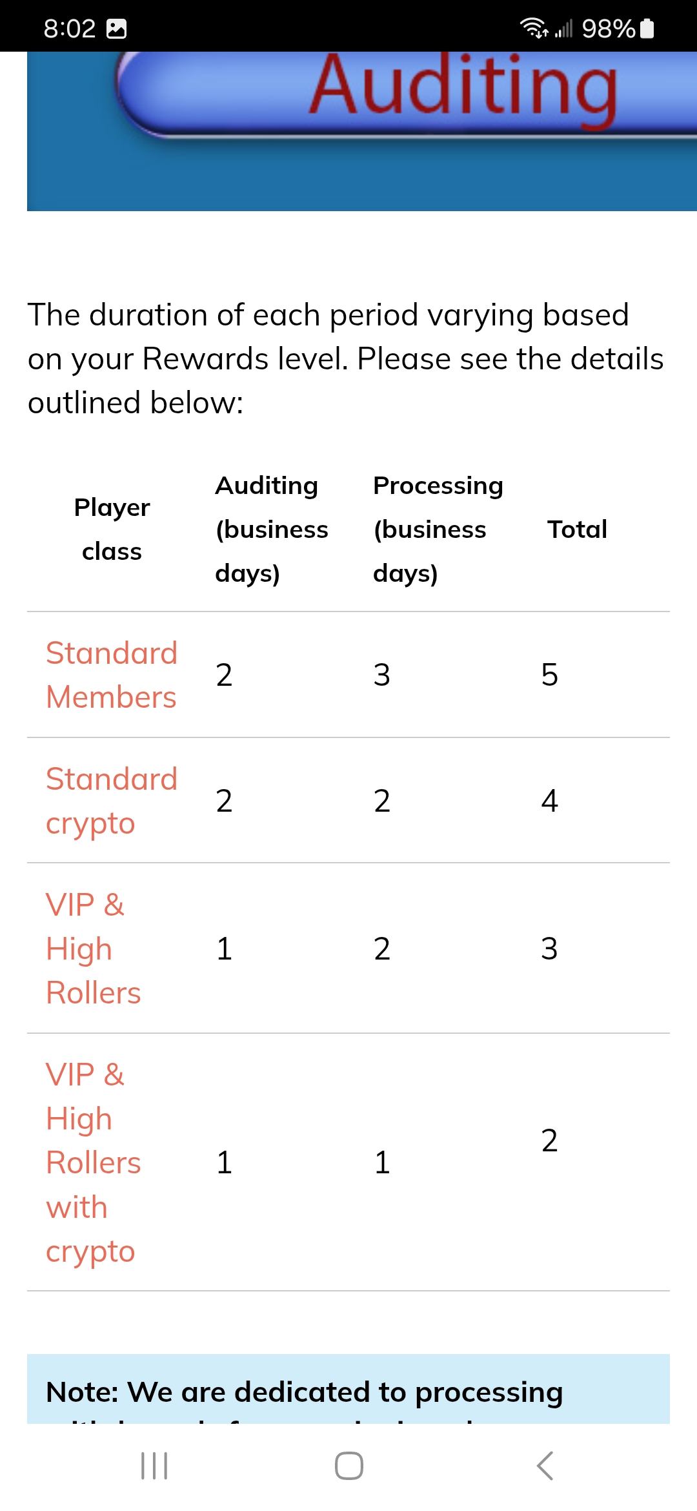This screenshot has width=697, height=1511.
Task: Tap the Auditing (business days) column header
Action: tap(271, 529)
